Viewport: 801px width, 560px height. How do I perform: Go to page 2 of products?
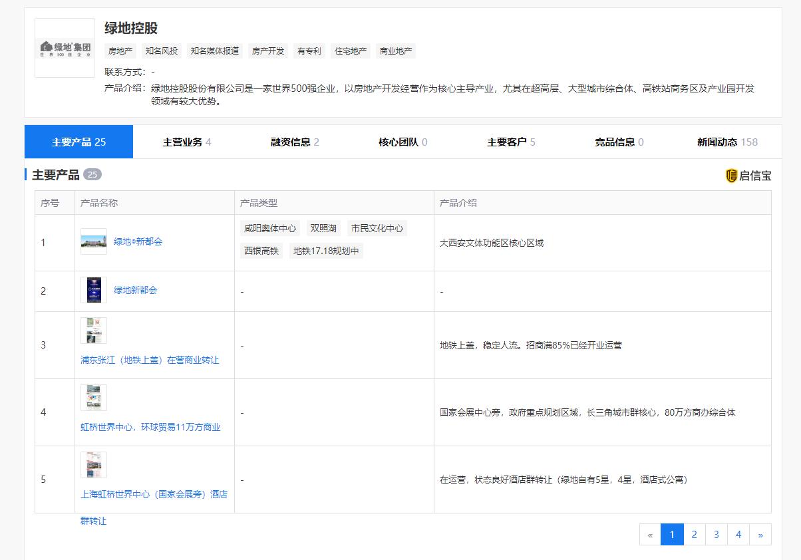tap(694, 535)
